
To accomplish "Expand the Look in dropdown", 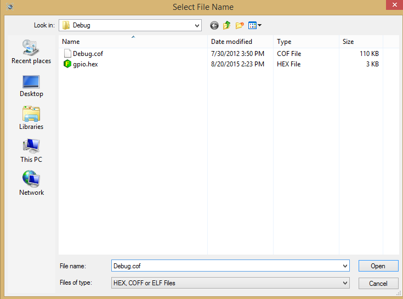I will [197, 25].
